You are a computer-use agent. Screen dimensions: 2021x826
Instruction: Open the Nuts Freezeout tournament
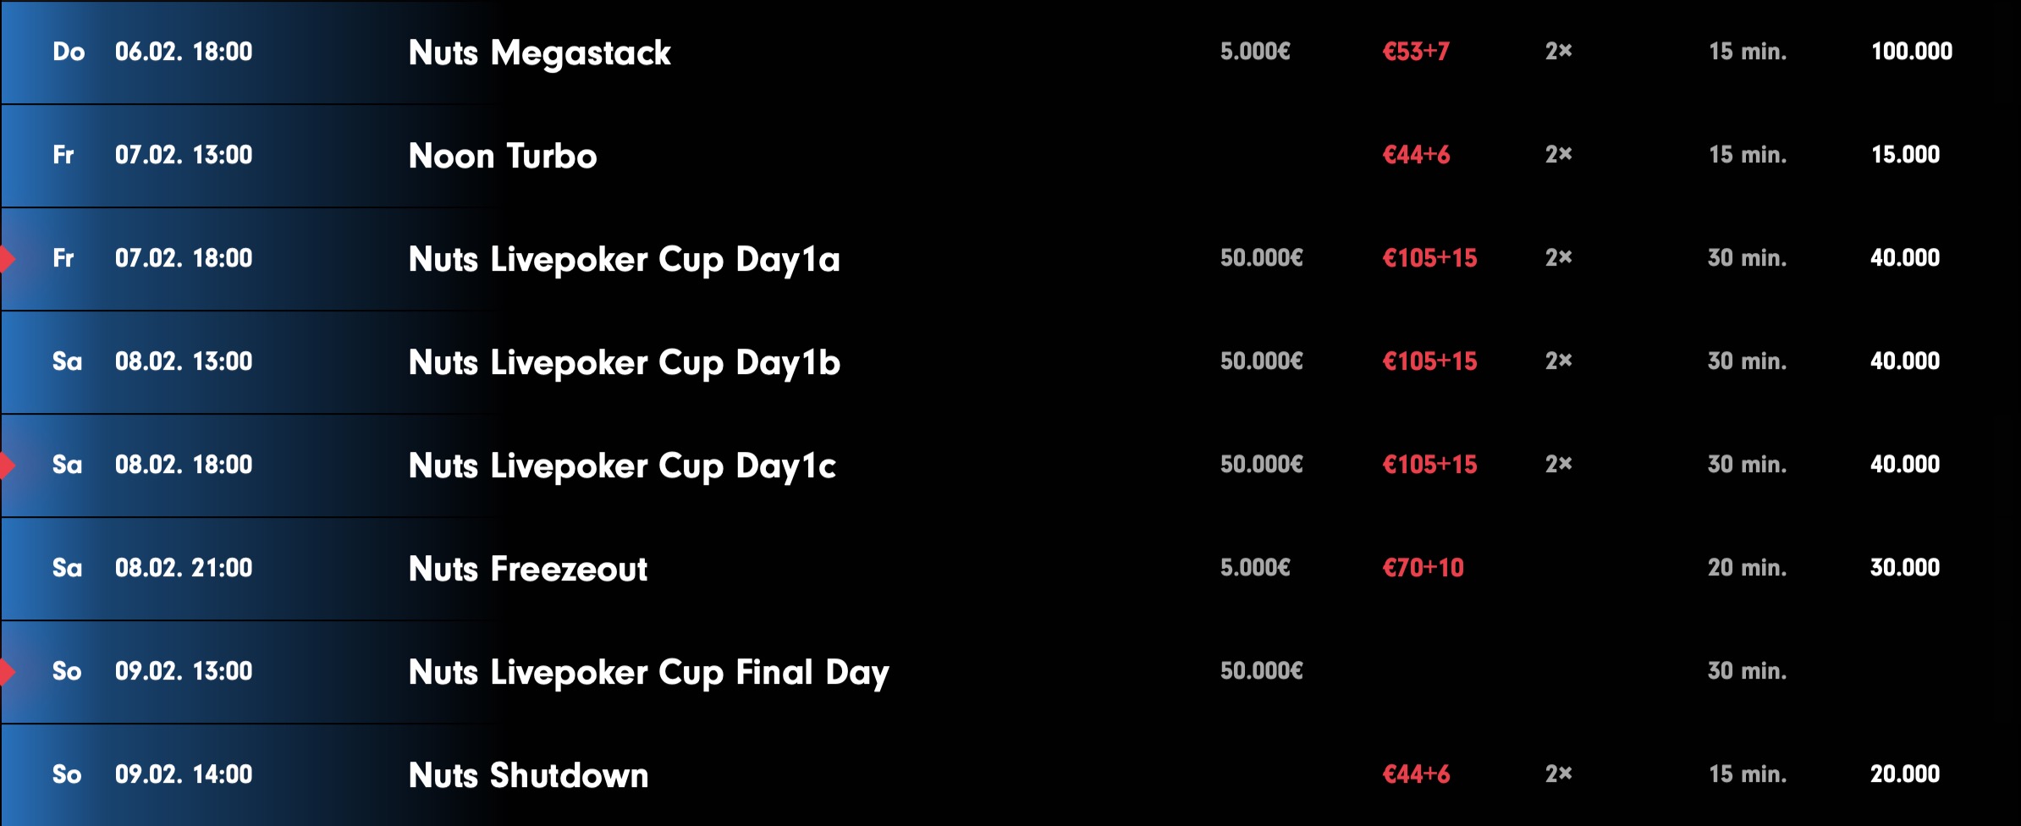[x=527, y=569]
